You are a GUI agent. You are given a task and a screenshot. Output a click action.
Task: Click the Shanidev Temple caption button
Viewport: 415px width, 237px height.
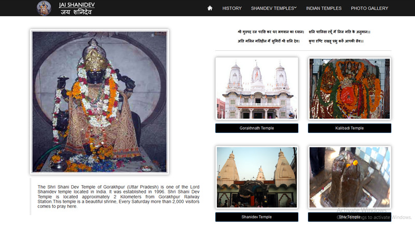click(257, 217)
